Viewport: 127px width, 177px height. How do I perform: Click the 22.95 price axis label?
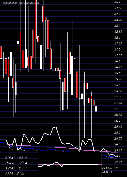119,162
